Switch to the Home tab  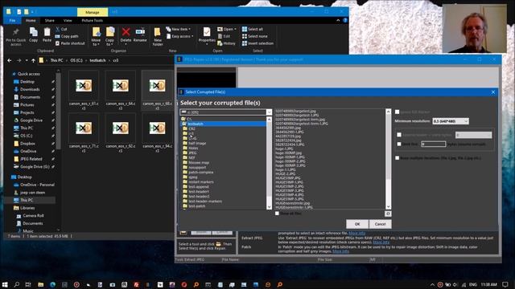coord(31,20)
